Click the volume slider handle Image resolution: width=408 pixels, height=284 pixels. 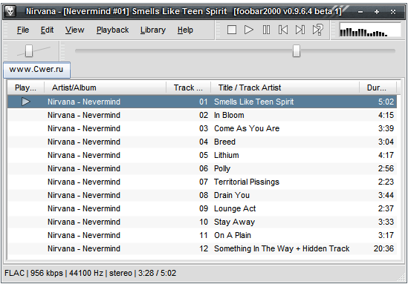coord(29,50)
